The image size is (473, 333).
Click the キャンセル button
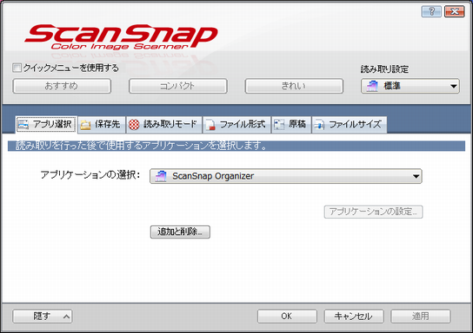tap(354, 317)
